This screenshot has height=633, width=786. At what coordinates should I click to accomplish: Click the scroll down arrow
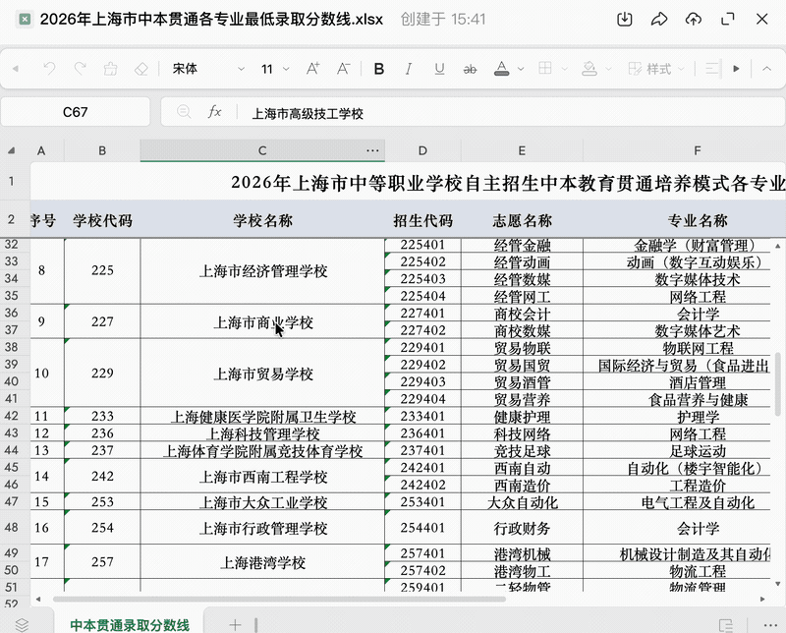(x=777, y=583)
